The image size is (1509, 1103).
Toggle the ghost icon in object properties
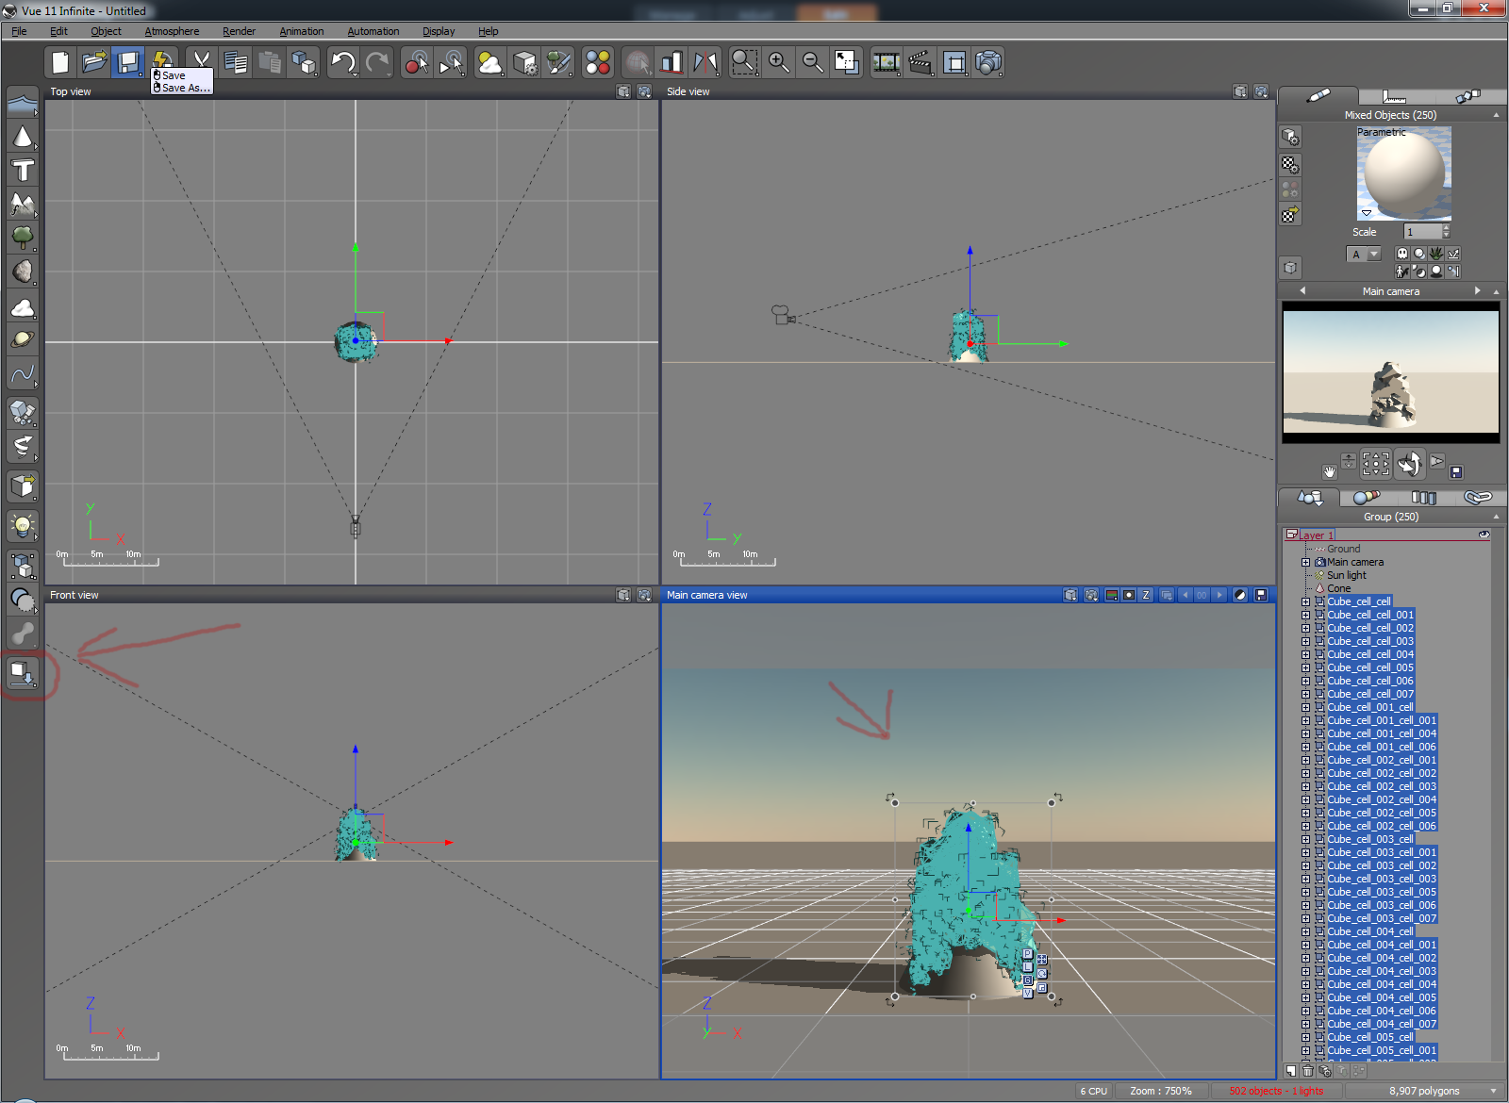pyautogui.click(x=1402, y=254)
